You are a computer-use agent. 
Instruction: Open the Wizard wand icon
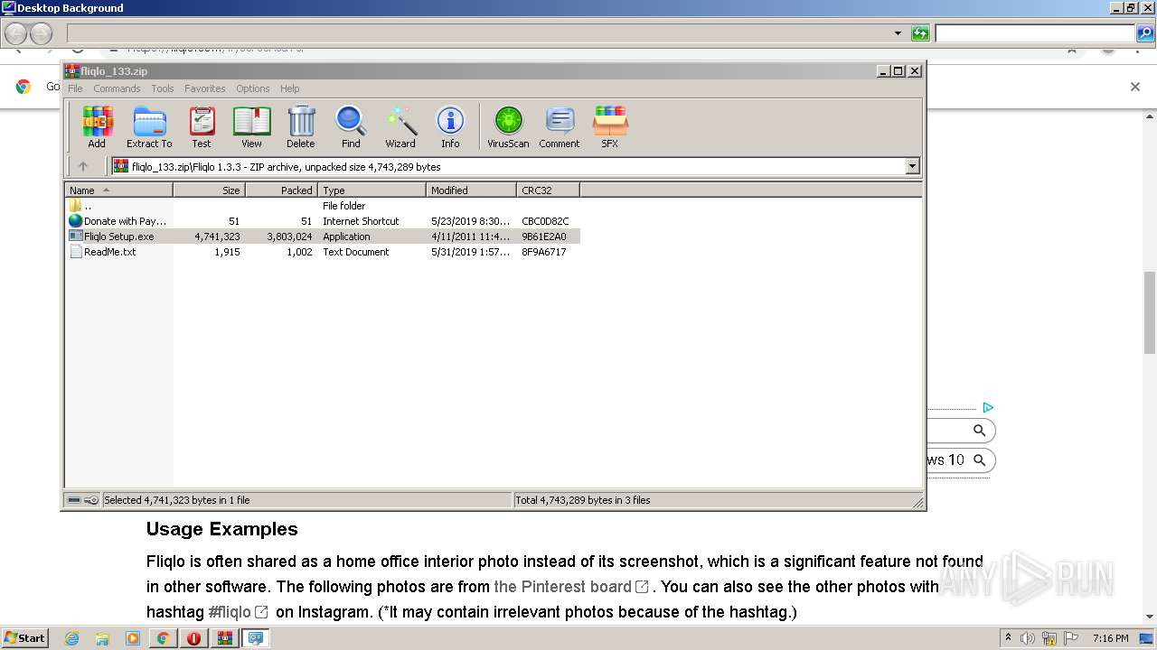coord(400,126)
